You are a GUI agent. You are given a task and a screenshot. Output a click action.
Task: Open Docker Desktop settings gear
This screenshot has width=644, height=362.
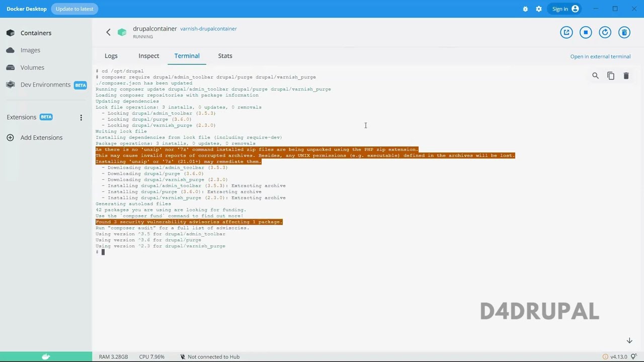539,9
